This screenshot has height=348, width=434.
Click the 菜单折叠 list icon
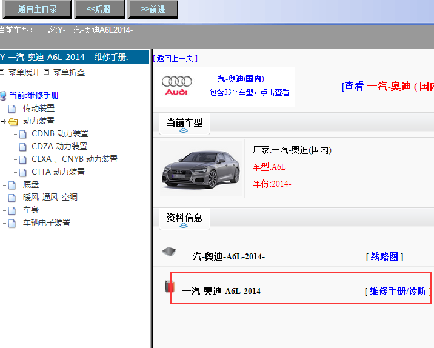pyautogui.click(x=47, y=72)
